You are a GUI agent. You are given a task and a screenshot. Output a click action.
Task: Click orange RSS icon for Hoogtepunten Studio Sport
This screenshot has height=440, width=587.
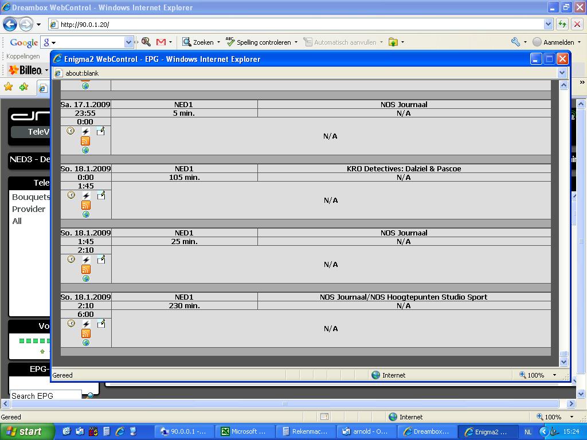(x=86, y=333)
